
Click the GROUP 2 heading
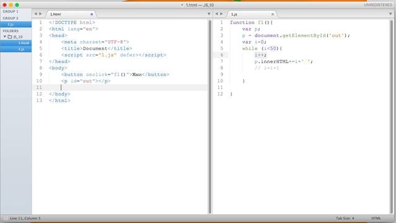coord(11,18)
